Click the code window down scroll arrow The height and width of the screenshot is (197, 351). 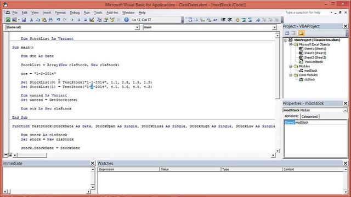pyautogui.click(x=278, y=151)
